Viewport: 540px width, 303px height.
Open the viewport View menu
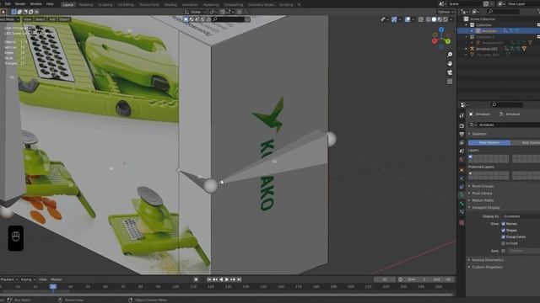click(28, 19)
